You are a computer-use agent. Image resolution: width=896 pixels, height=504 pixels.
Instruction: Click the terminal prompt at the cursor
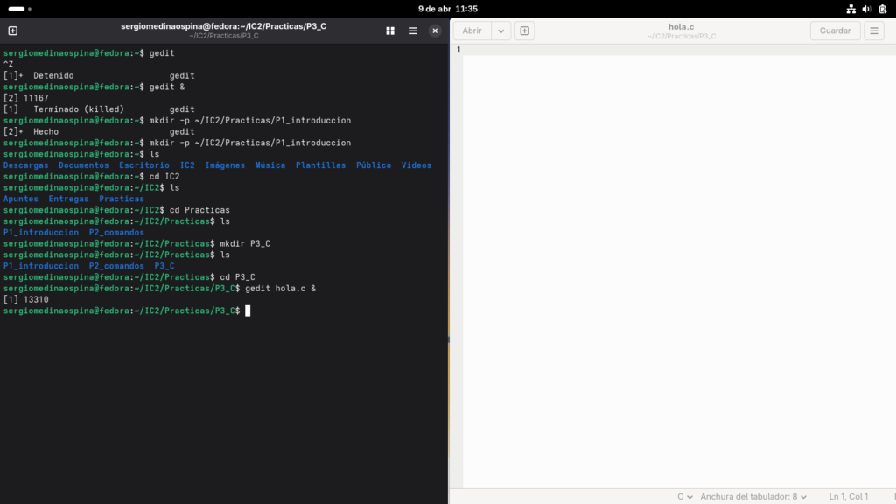[248, 310]
